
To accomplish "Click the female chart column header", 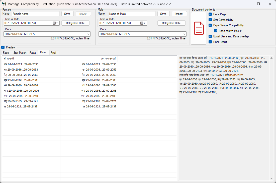I will click(x=31, y=58).
